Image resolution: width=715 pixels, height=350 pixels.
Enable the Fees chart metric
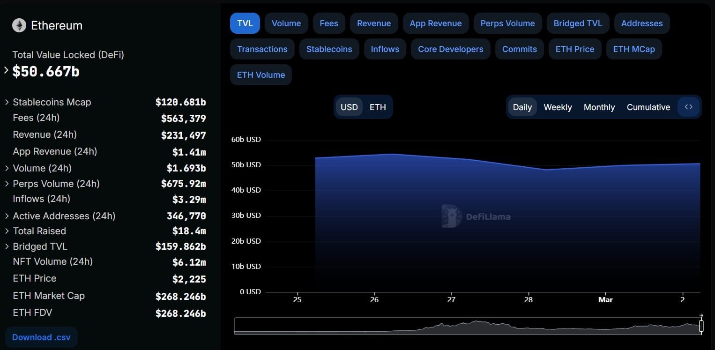pos(329,23)
